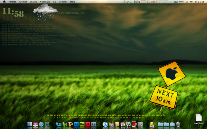
Task: Select the textfile.txt icon on the desktop
Action: [x=199, y=119]
